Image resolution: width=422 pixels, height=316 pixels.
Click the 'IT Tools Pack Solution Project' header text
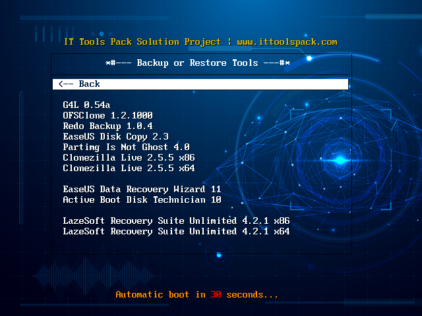click(x=142, y=42)
